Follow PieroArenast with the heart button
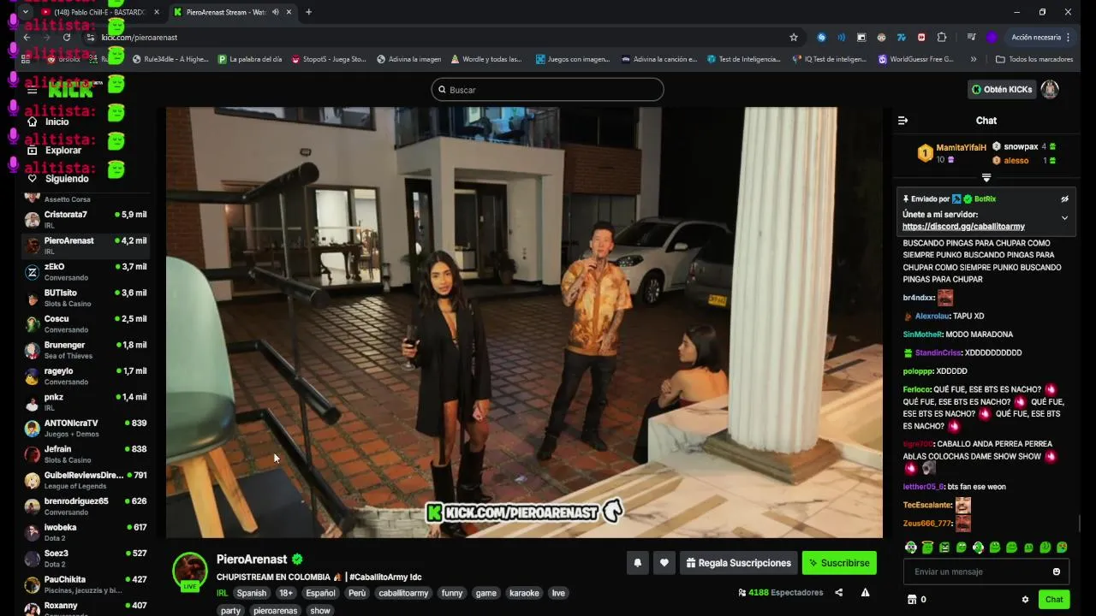 click(x=664, y=563)
